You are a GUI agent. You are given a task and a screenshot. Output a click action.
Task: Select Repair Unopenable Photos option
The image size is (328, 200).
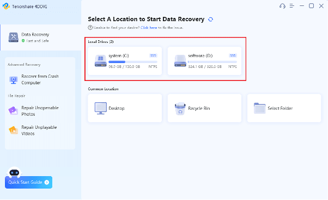click(40, 111)
